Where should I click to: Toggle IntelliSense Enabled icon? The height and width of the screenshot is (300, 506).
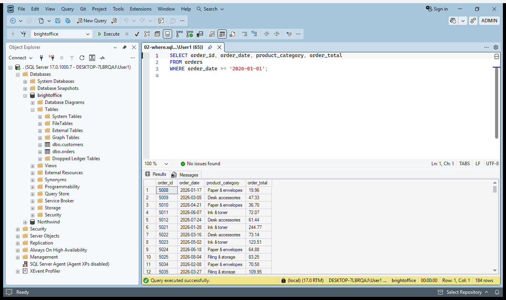167,34
